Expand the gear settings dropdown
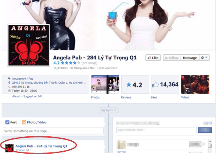 [x=204, y=58]
